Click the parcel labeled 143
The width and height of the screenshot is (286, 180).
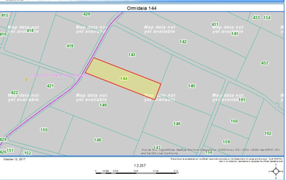tap(131, 55)
